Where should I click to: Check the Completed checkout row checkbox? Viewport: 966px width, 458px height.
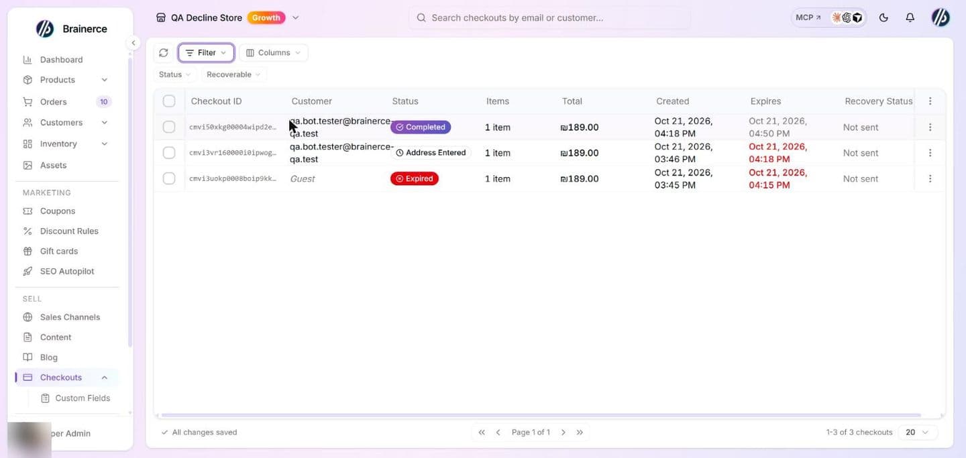(169, 127)
